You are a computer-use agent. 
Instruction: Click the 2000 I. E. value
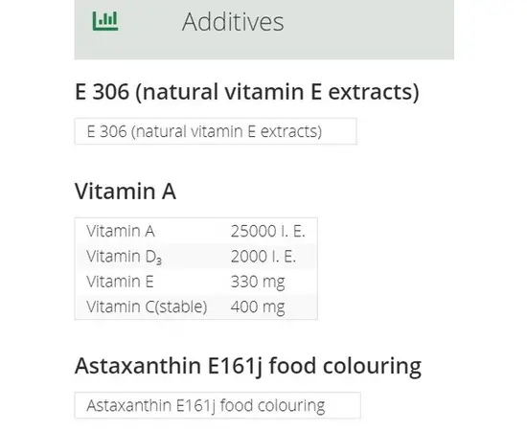(x=263, y=257)
